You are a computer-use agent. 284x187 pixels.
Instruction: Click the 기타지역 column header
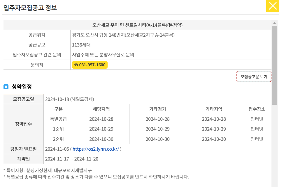point(214,109)
